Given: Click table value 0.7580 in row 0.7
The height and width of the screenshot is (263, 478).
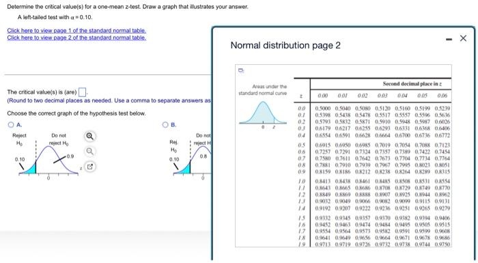Looking at the screenshot, I should (322, 158).
